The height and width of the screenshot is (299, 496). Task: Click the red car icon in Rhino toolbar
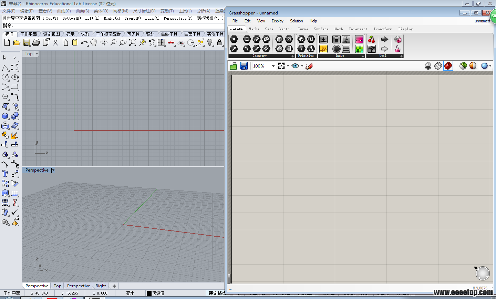point(171,42)
